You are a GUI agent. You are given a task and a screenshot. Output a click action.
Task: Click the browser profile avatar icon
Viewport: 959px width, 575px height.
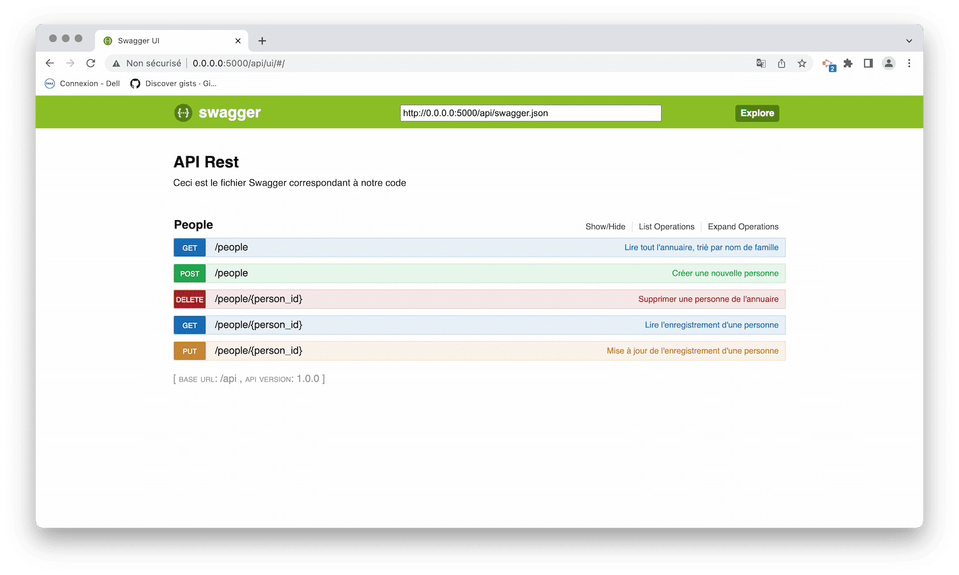[889, 63]
